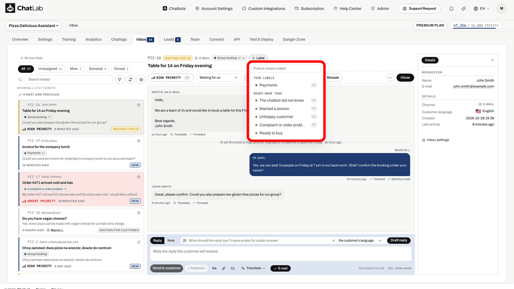
Task: Click Send to customer button
Action: [x=167, y=268]
